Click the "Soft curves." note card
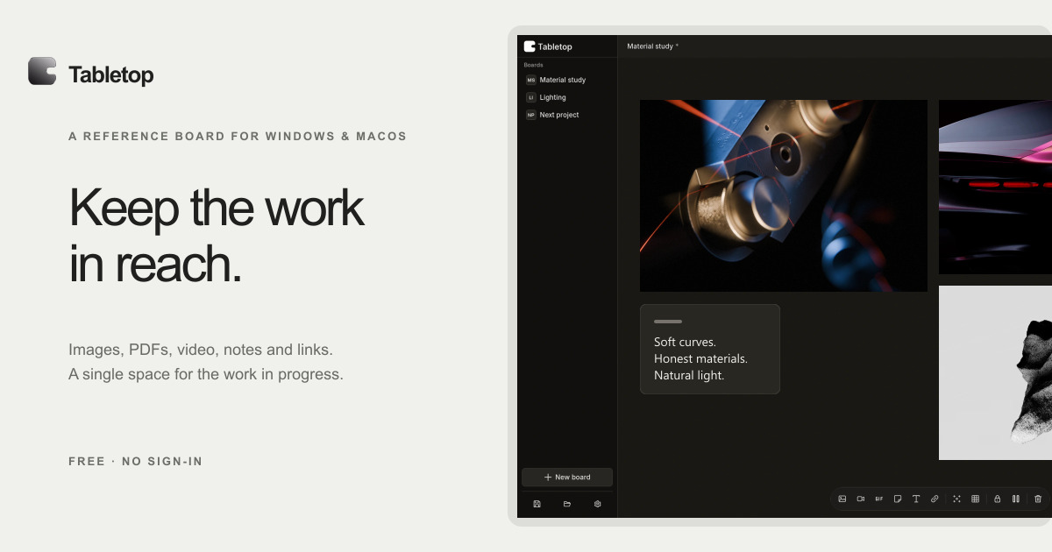 [x=710, y=349]
